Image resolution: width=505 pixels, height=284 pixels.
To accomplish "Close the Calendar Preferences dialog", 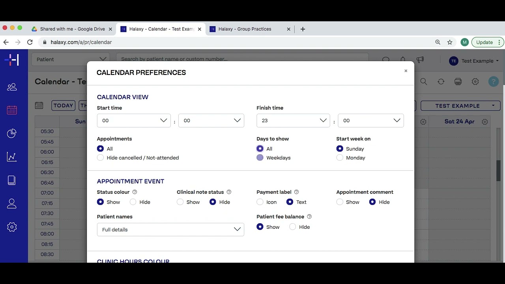I will point(406,71).
